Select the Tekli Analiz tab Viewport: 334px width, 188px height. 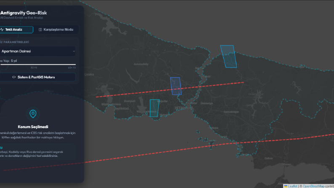click(x=16, y=30)
